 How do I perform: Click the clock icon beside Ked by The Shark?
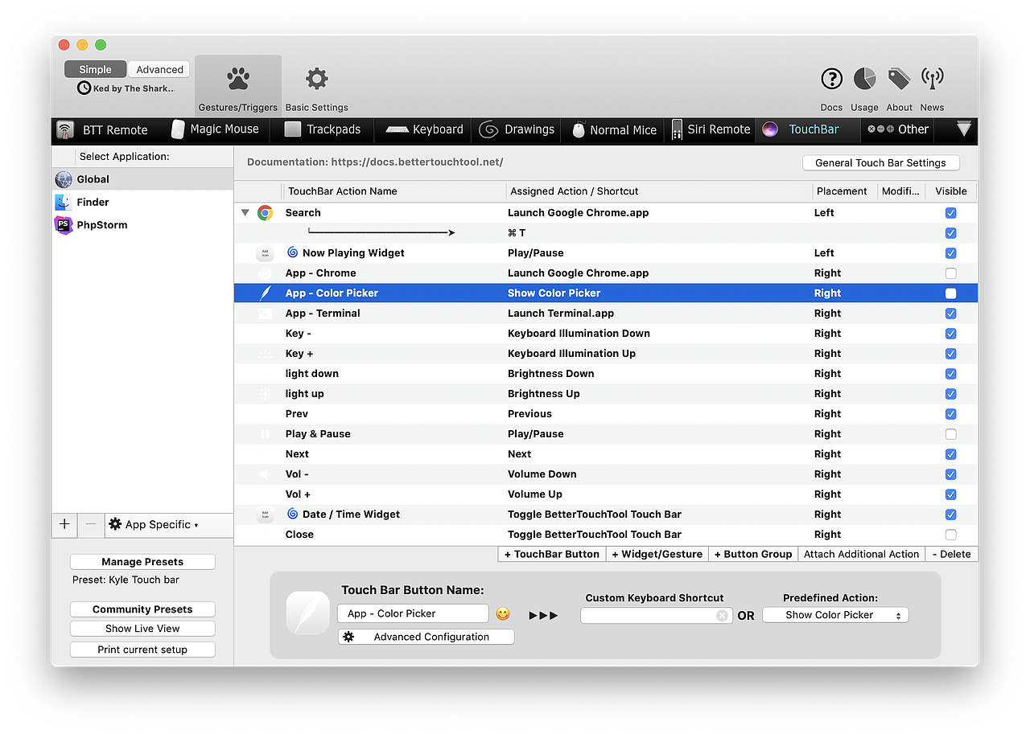(84, 88)
